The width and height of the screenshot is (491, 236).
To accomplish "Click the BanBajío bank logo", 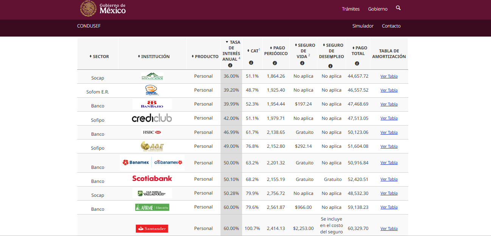I will point(152,104).
